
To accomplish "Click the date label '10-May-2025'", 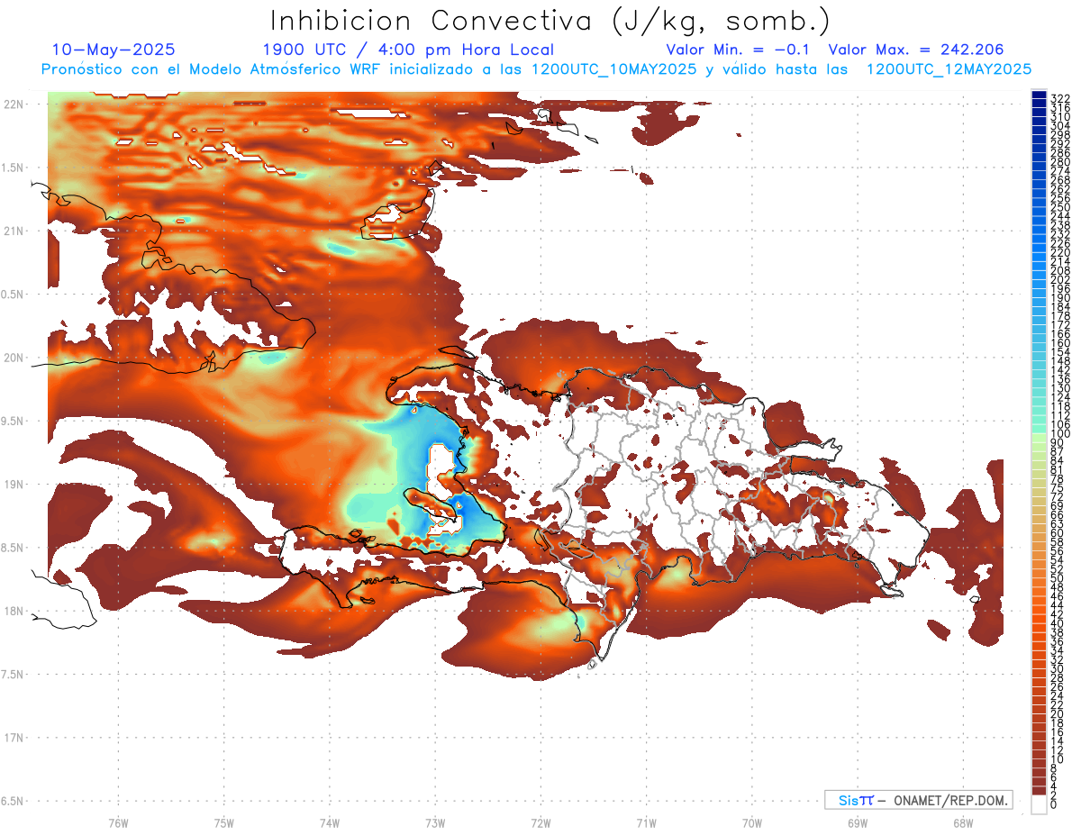I will 114,50.
